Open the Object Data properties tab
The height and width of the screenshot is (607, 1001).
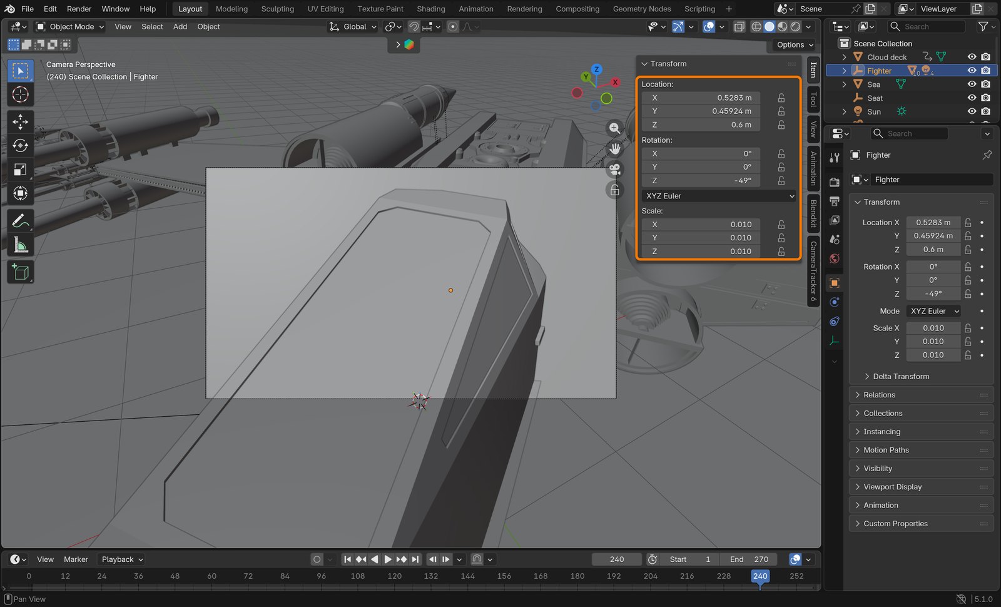[x=834, y=341]
